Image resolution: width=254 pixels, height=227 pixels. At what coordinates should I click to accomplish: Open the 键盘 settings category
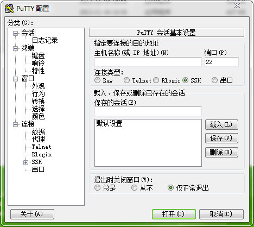coord(38,55)
